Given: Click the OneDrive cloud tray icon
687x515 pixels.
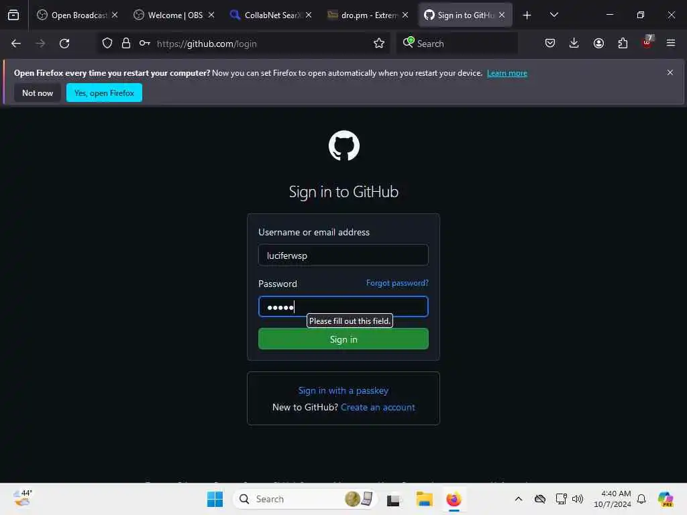Looking at the screenshot, I should click(540, 499).
